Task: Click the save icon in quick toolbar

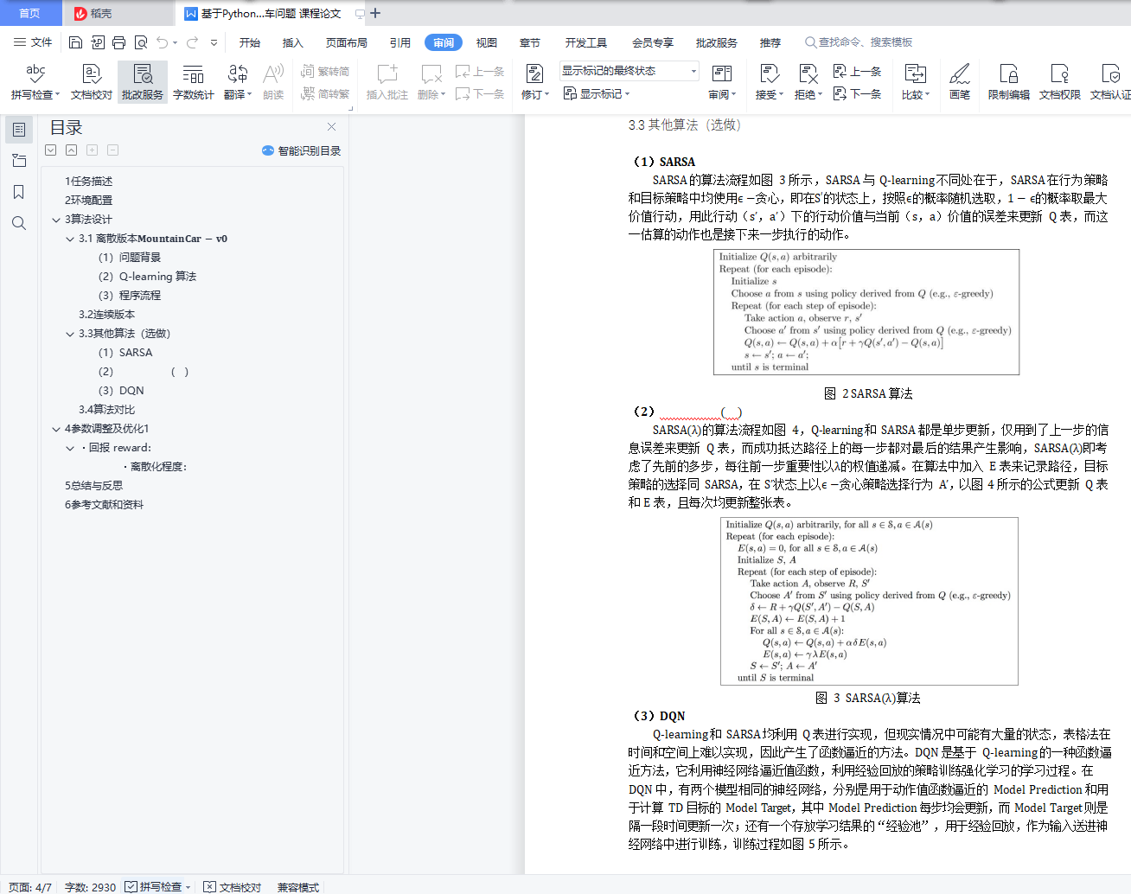Action: click(75, 42)
